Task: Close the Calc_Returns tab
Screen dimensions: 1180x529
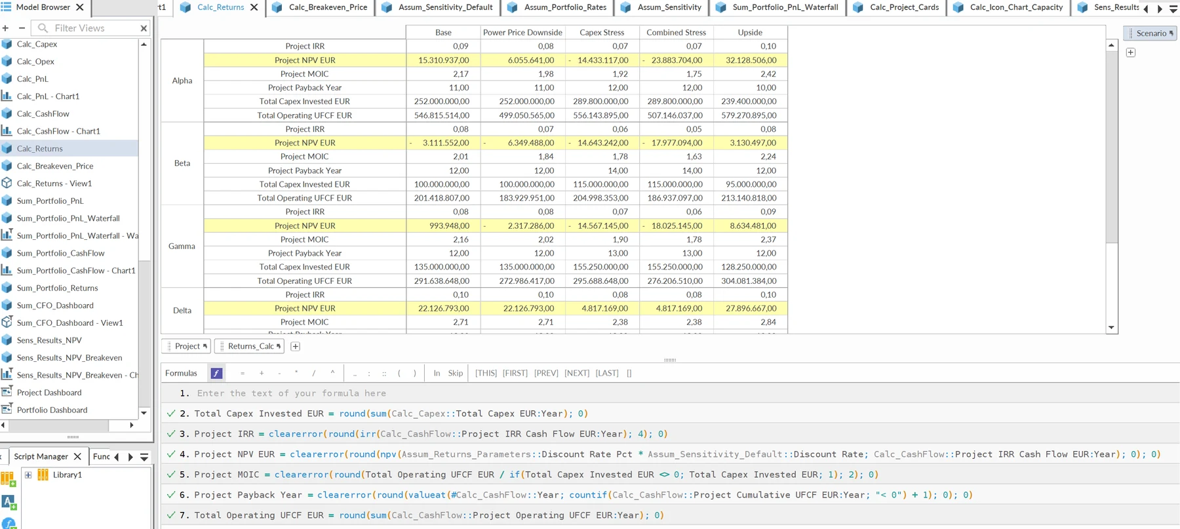Action: (254, 7)
